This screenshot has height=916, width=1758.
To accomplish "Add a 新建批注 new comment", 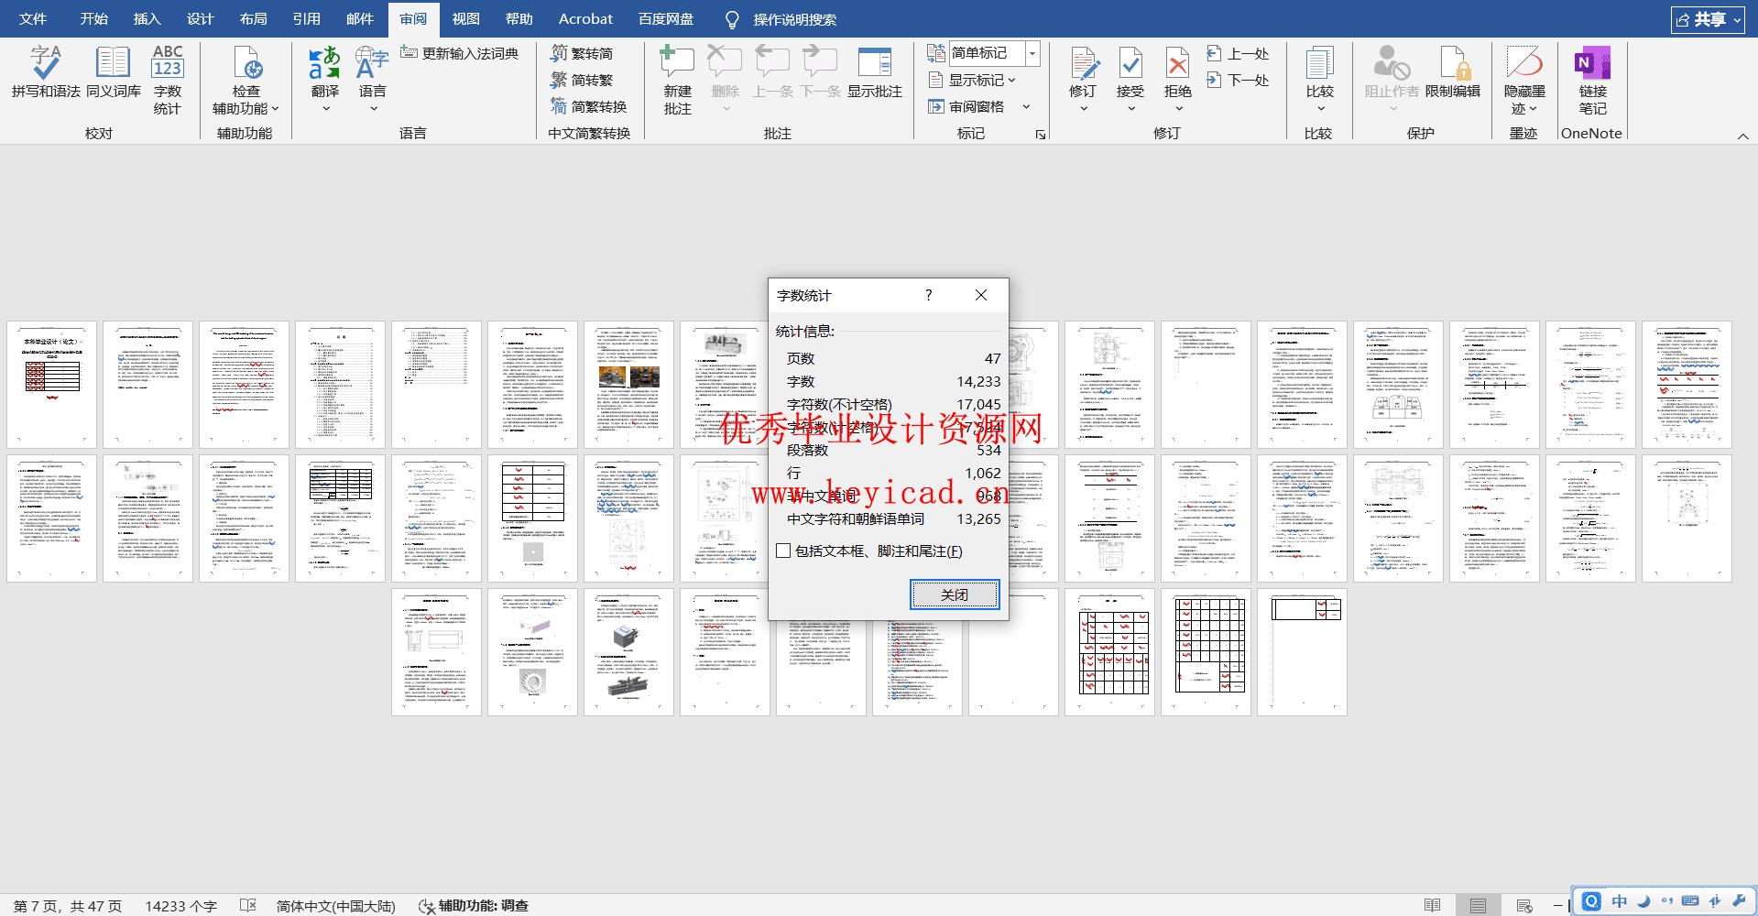I will [x=678, y=81].
